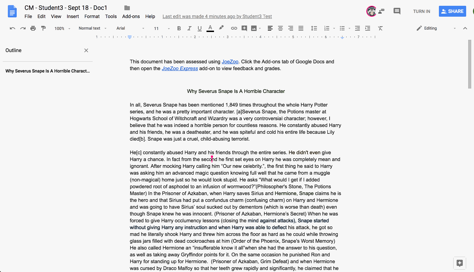Open the Insert menu
This screenshot has height=272, width=474.
[73, 16]
